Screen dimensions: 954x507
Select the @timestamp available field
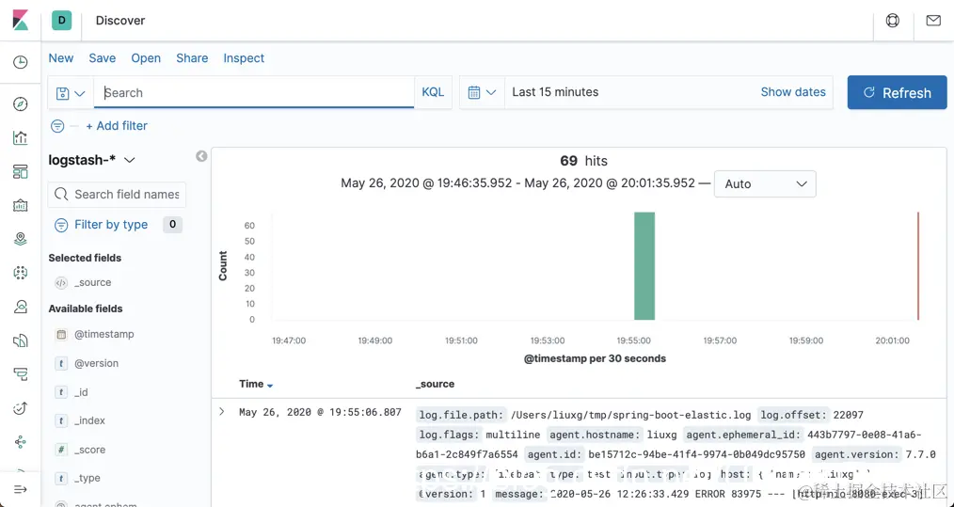tap(104, 334)
